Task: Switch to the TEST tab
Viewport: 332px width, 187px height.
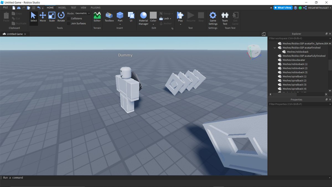Action: pos(74,8)
